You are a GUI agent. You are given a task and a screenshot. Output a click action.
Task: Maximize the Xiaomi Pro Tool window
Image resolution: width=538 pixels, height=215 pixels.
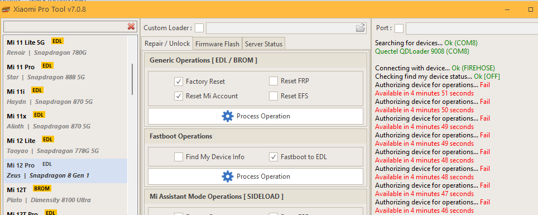coord(531,9)
